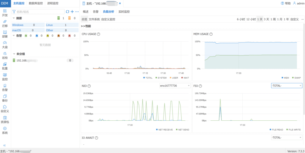Open the eno16777736 network interface dropdown
305x153 pixels.
pyautogui.click(x=175, y=86)
